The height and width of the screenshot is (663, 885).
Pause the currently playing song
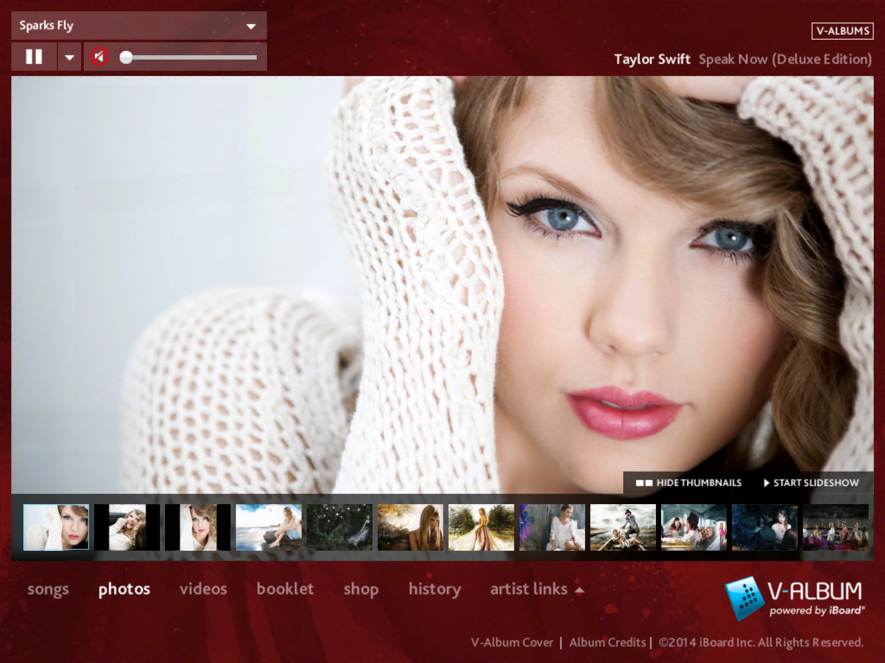[x=34, y=57]
